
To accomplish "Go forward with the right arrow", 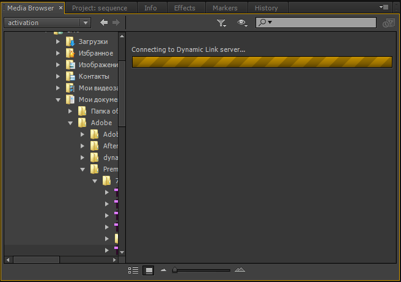I will click(116, 23).
